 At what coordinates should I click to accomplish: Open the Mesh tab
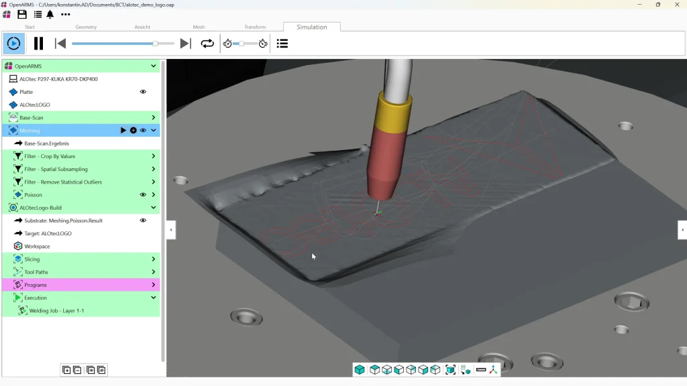(x=199, y=27)
